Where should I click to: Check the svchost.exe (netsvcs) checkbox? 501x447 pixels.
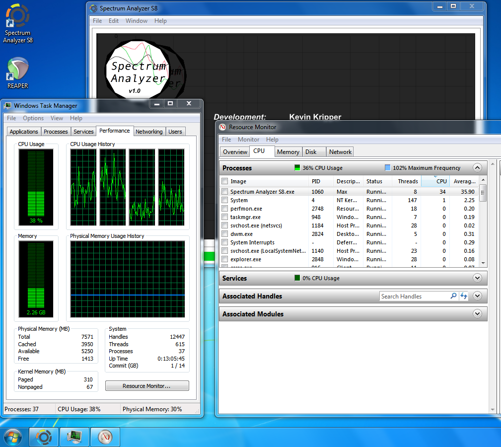click(225, 225)
